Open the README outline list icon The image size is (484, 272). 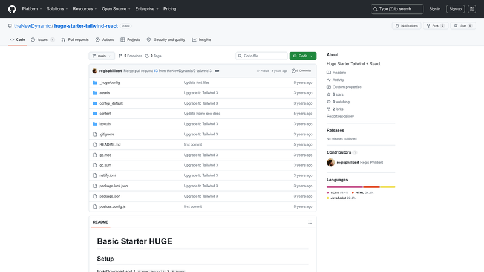click(310, 222)
